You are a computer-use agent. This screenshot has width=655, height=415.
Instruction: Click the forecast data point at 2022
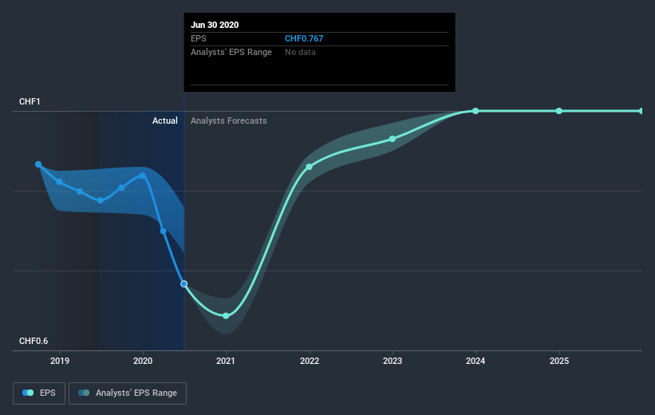coord(309,167)
